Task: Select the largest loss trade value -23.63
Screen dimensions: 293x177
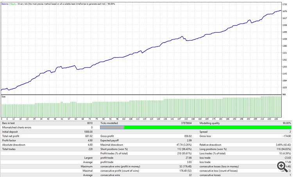Action: tap(288, 158)
